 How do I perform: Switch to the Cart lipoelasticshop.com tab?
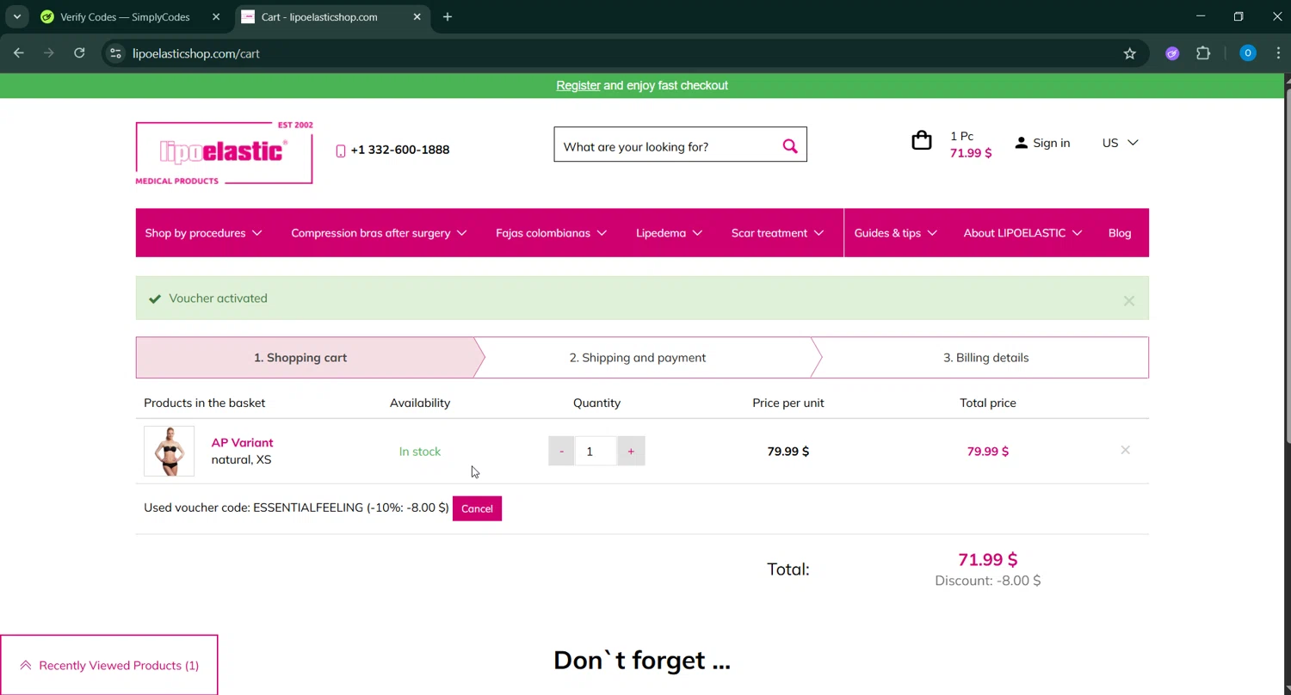click(x=319, y=16)
